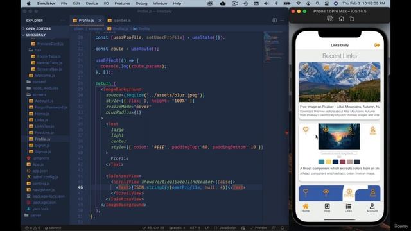Open the Debug menu
This screenshot has width=411, height=231.
(141, 3)
